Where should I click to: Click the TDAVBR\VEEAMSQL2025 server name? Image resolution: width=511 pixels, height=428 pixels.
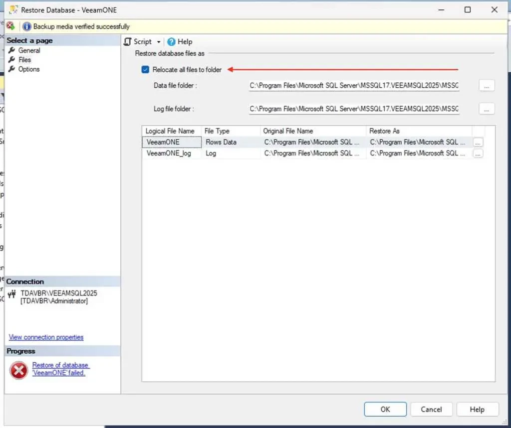click(59, 293)
